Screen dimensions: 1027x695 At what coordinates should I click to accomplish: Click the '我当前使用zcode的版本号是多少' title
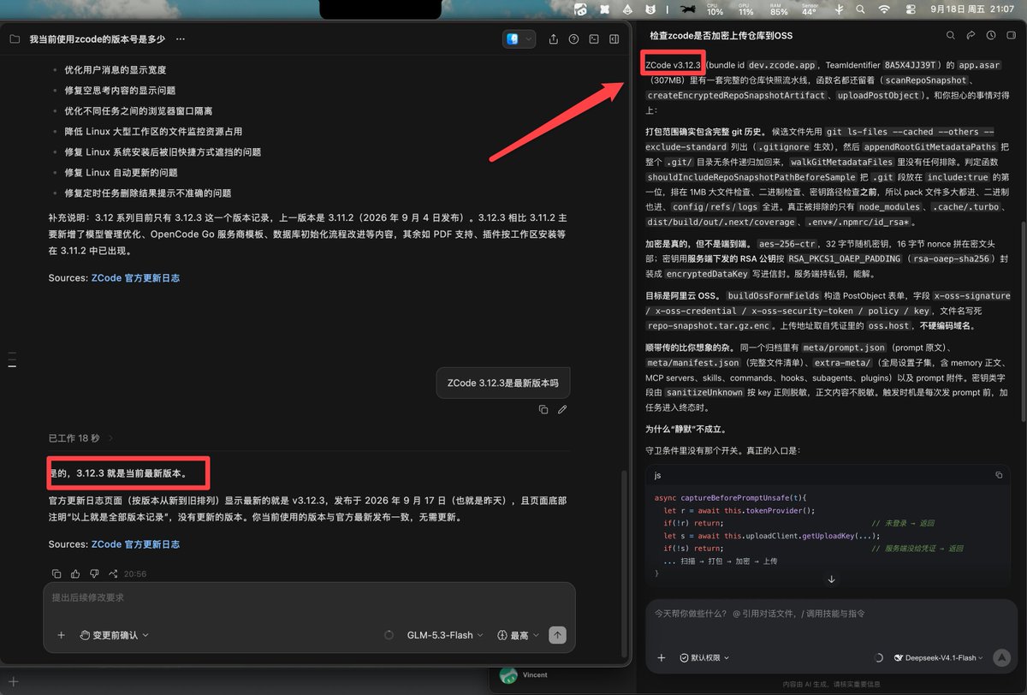[x=96, y=39]
